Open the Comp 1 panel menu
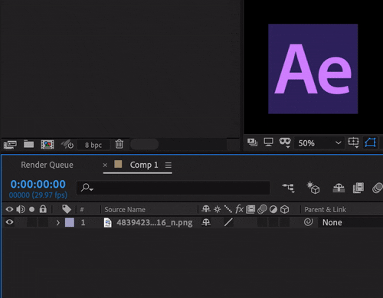The image size is (383, 298). pyautogui.click(x=168, y=165)
